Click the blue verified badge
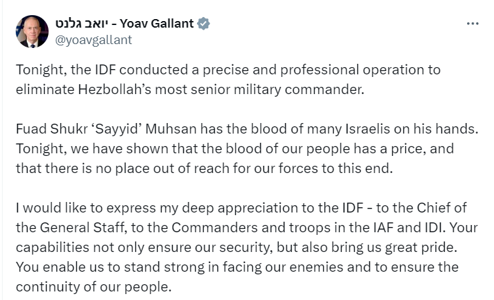 (x=204, y=24)
